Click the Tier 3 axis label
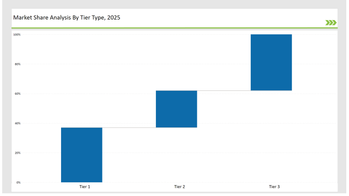This screenshot has width=349, height=196. pyautogui.click(x=274, y=187)
